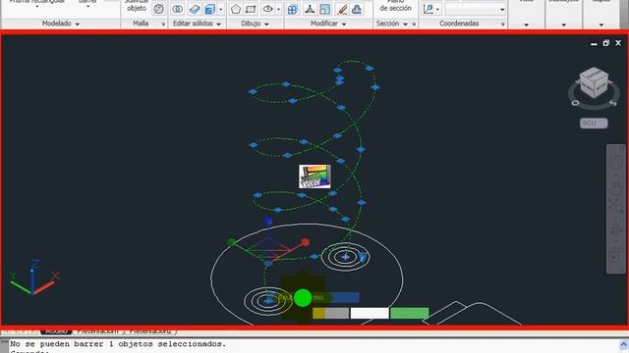Click the UCS coordinate system icon in Coordenadas
Image resolution: width=629 pixels, height=353 pixels.
429,9
